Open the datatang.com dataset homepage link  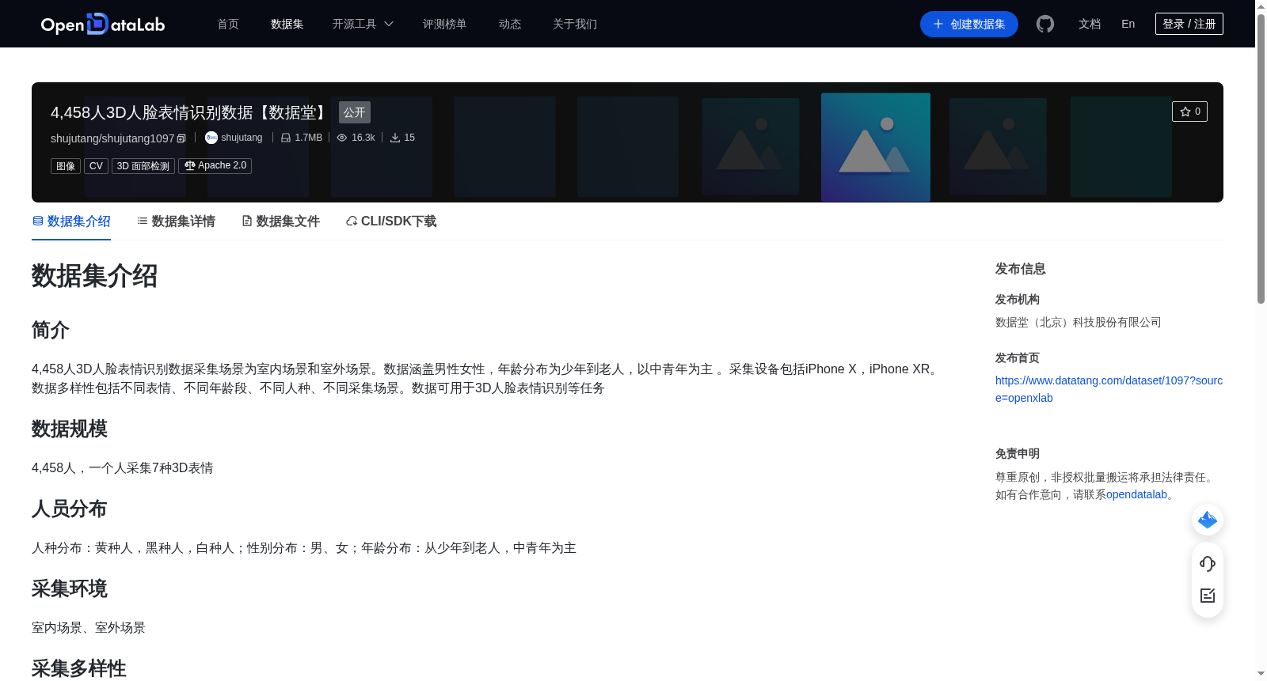(x=1109, y=389)
